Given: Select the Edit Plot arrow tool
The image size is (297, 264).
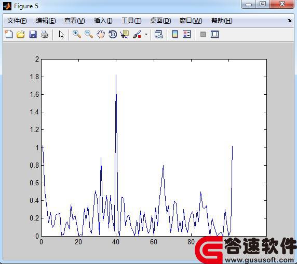Looking at the screenshot, I should coord(61,34).
